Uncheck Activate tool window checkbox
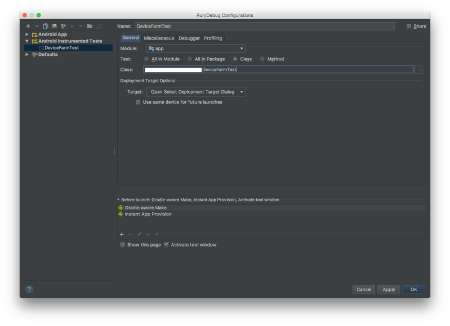This screenshot has width=450, height=326. click(x=167, y=245)
